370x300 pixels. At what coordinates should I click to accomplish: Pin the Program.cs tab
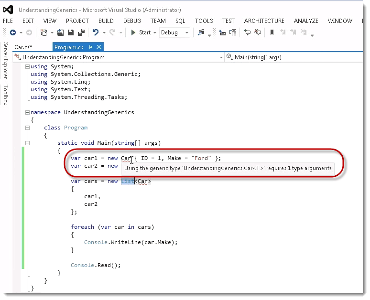90,47
